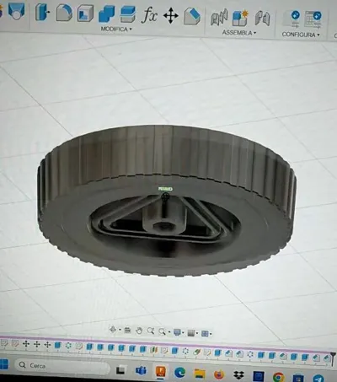Image resolution: width=337 pixels, height=382 pixels.
Task: Open Change Parameters fx tool
Action: point(149,14)
